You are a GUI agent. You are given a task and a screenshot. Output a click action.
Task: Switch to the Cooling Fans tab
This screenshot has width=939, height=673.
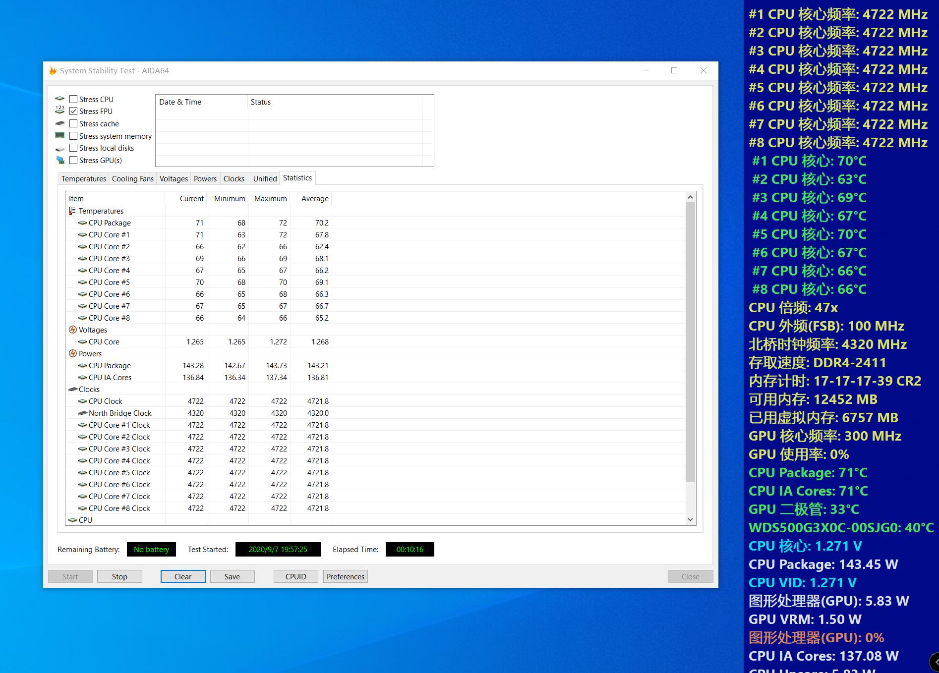coord(132,179)
